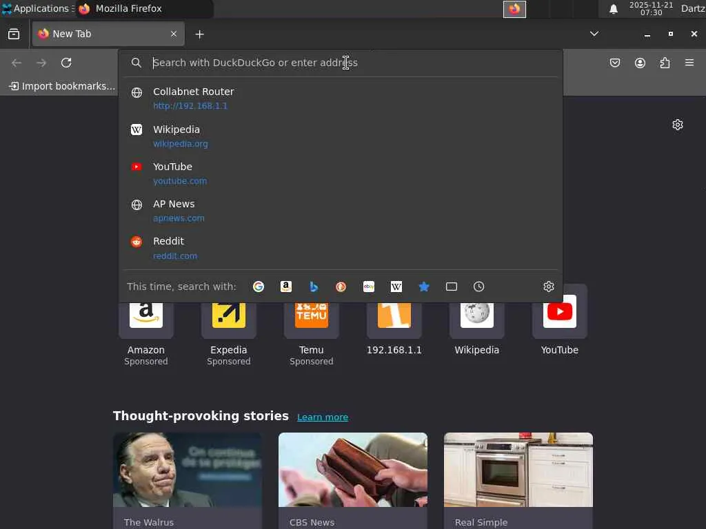This screenshot has height=529, width=706.
Task: Go back one page
Action: pyautogui.click(x=17, y=63)
